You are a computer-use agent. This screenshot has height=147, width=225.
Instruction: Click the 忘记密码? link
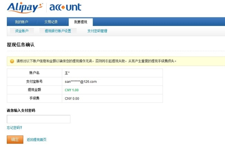pyautogui.click(x=14, y=128)
